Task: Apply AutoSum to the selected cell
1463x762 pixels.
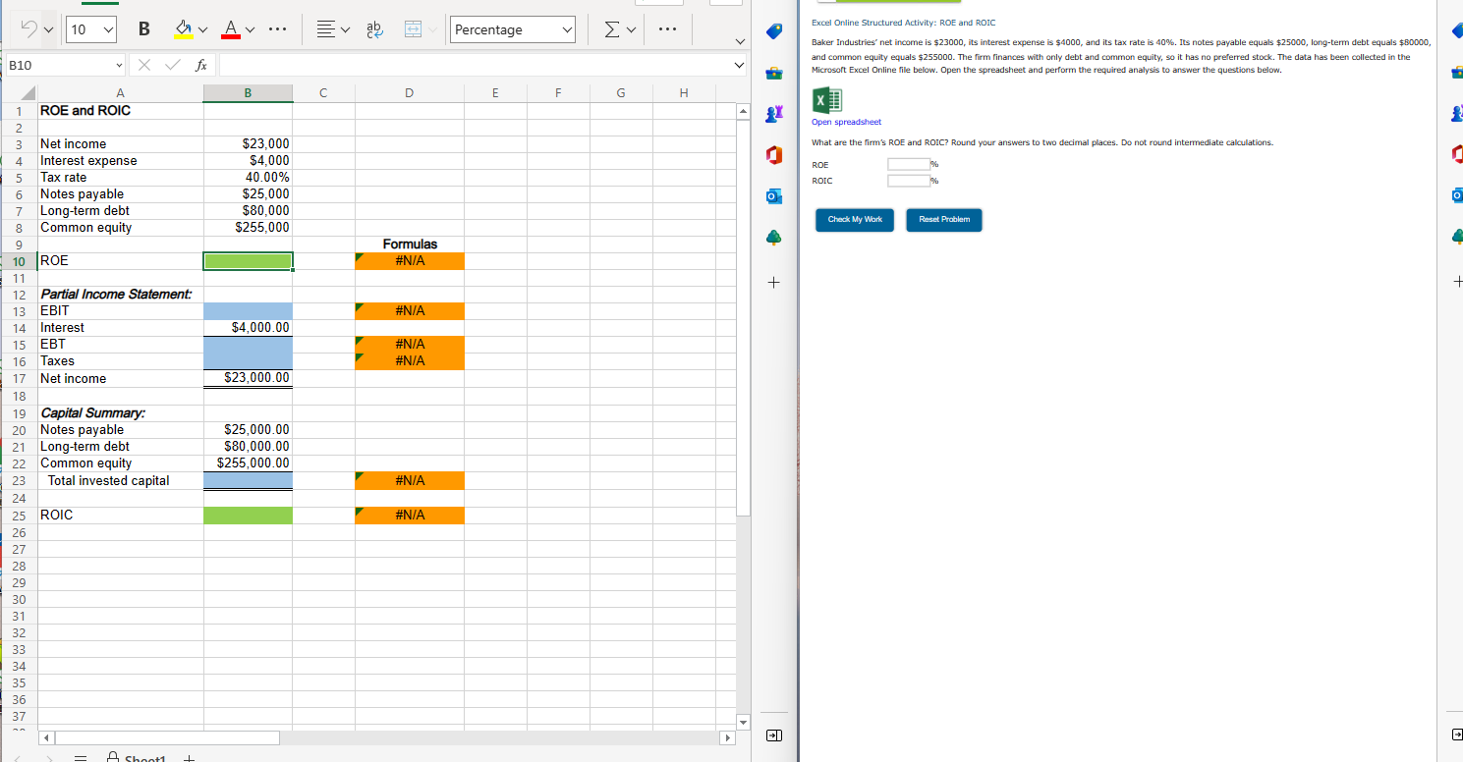Action: pos(610,29)
